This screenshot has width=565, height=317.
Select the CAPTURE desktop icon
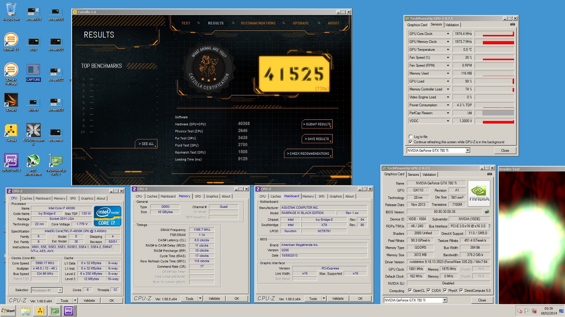pyautogui.click(x=33, y=72)
